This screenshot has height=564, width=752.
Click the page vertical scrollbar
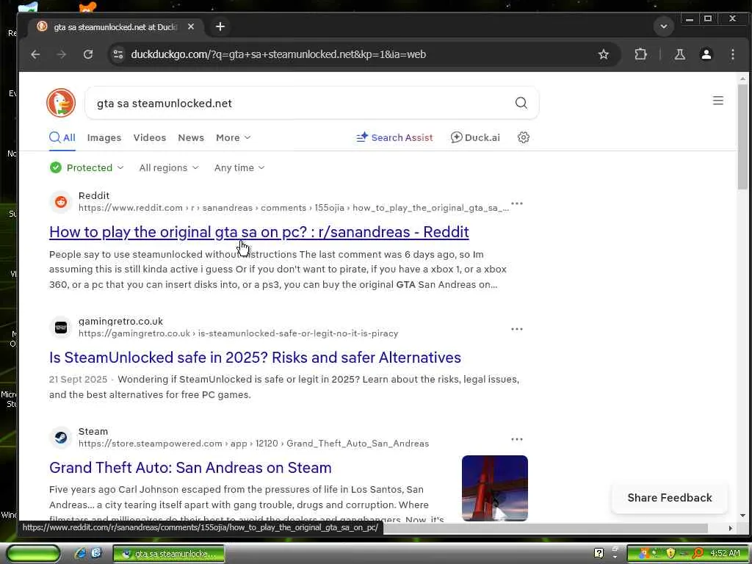click(742, 137)
